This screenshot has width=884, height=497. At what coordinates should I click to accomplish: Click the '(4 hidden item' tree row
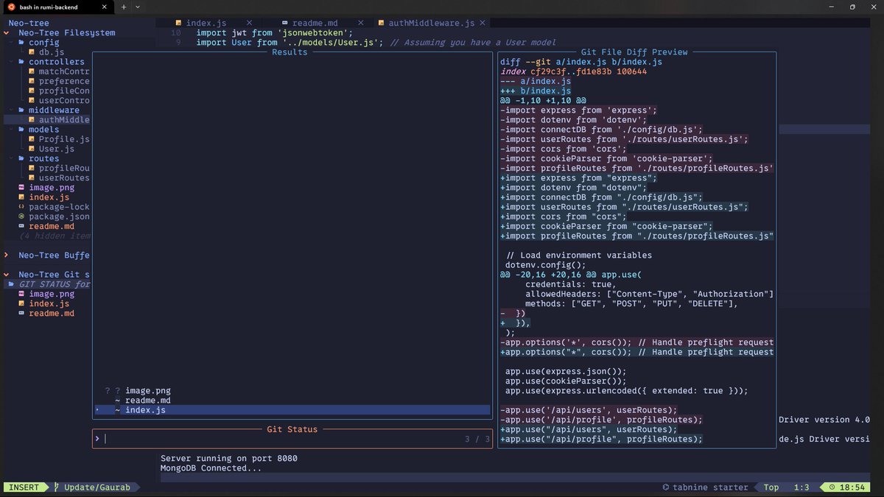(x=55, y=236)
